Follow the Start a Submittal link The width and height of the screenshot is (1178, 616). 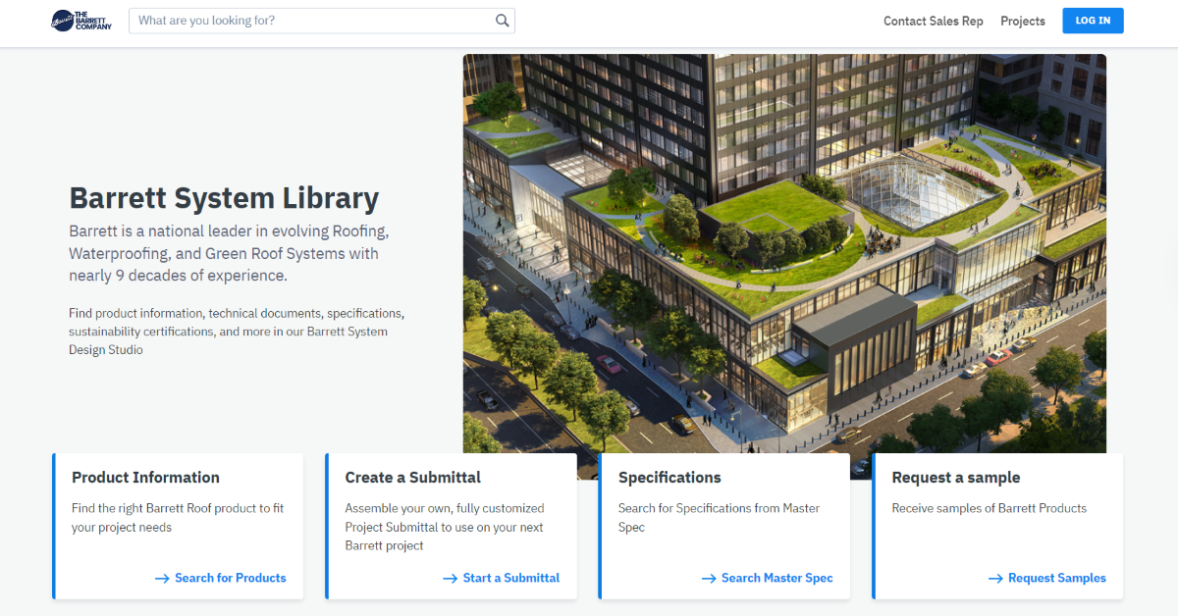[510, 578]
